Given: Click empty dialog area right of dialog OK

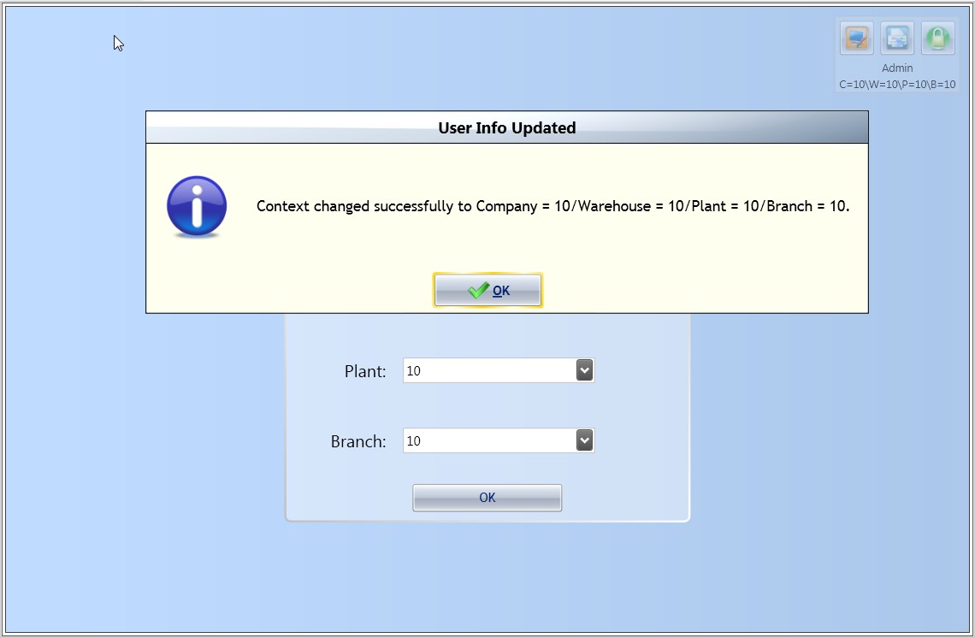Looking at the screenshot, I should click(x=701, y=290).
